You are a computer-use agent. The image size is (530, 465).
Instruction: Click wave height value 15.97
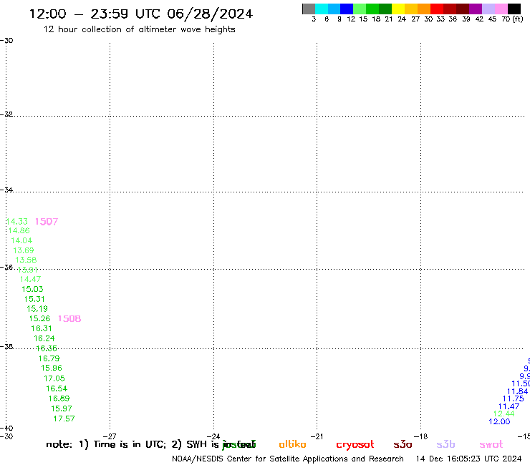click(x=62, y=408)
